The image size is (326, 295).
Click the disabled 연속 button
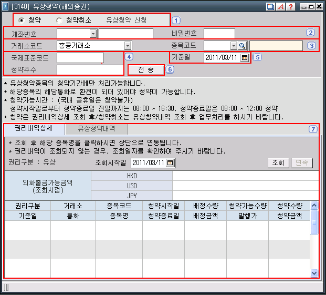point(302,162)
